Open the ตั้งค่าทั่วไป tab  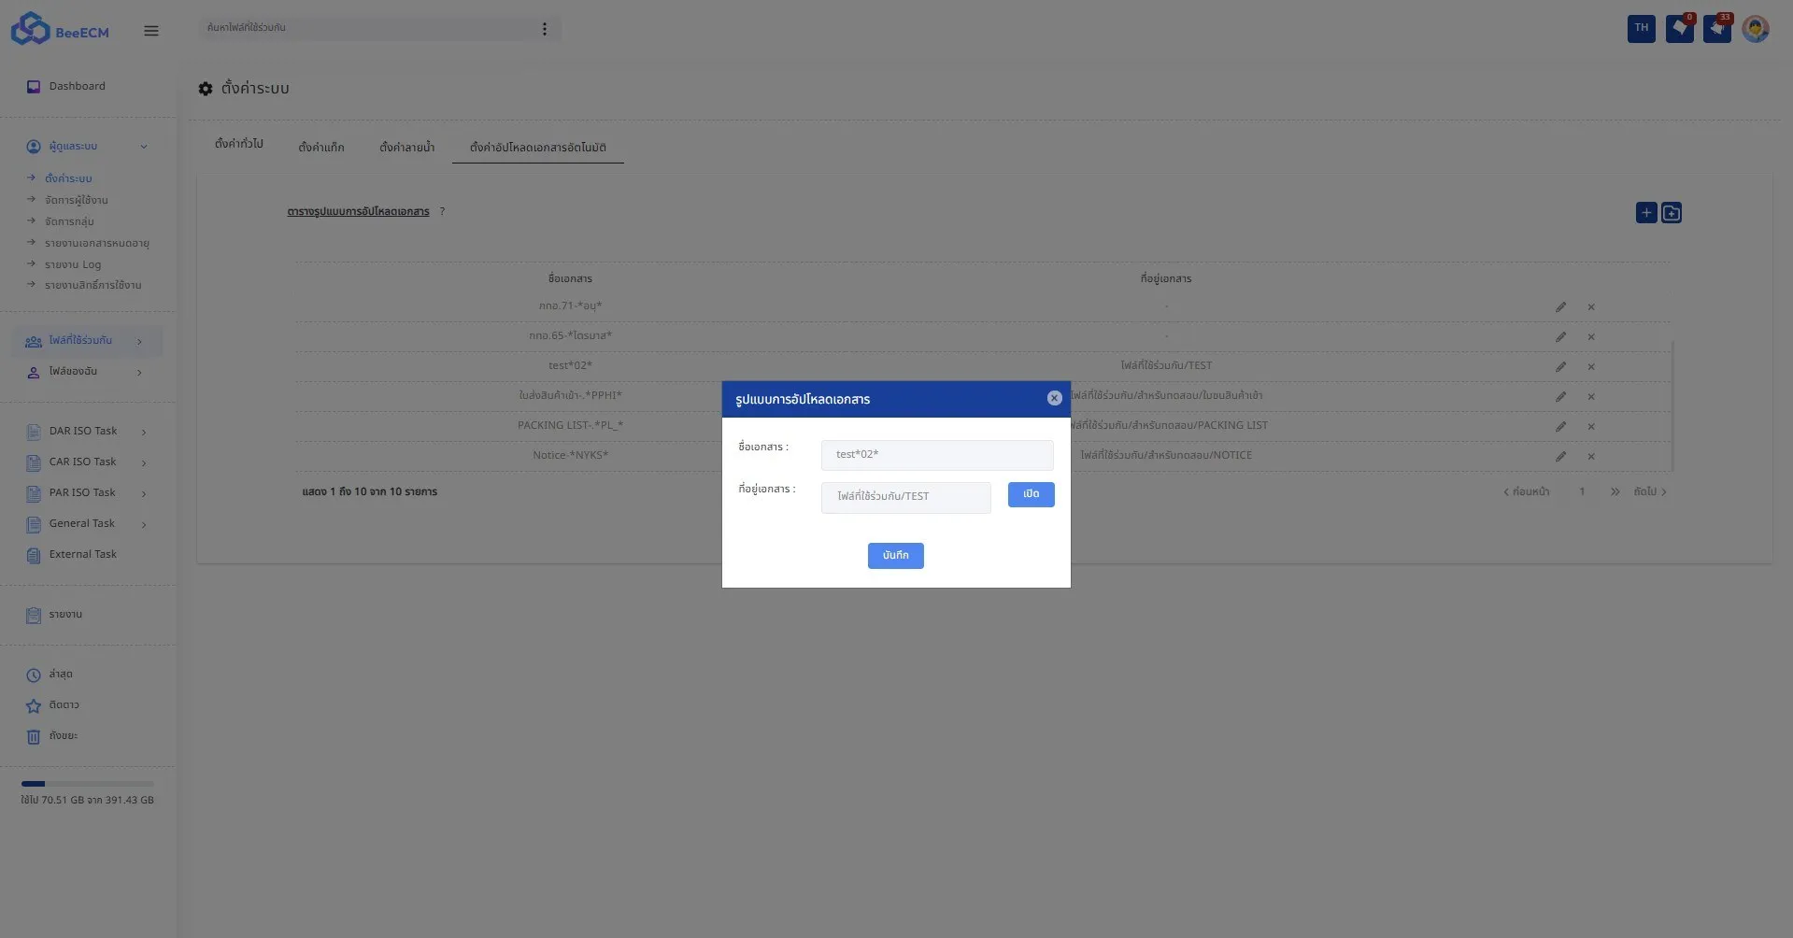241,143
